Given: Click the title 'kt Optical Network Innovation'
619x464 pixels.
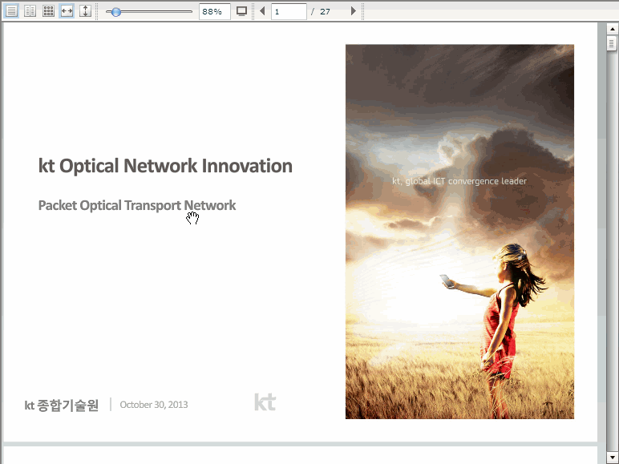Looking at the screenshot, I should coord(165,166).
